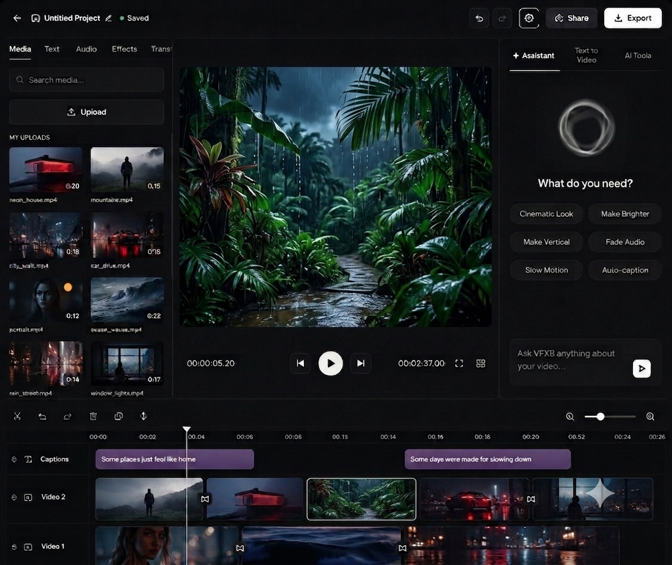Edit project name with pencil icon
672x565 pixels.
[109, 18]
